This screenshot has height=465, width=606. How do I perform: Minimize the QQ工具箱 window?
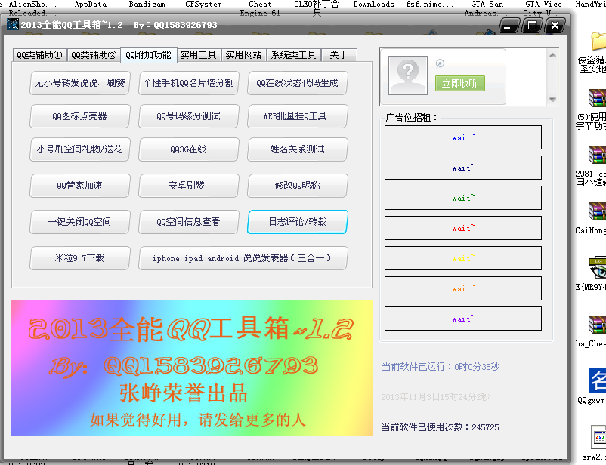(x=509, y=26)
